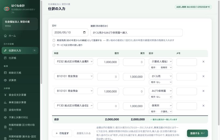Click the 登録する button

pyautogui.click(x=197, y=133)
